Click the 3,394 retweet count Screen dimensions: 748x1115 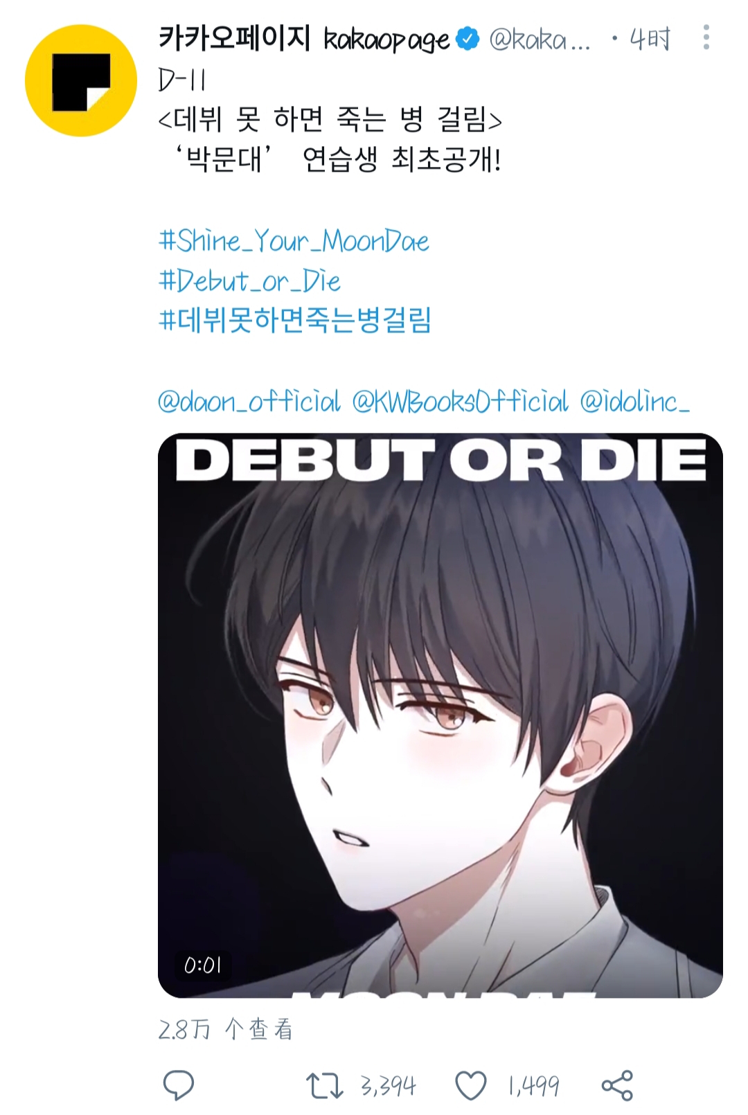coord(388,1086)
